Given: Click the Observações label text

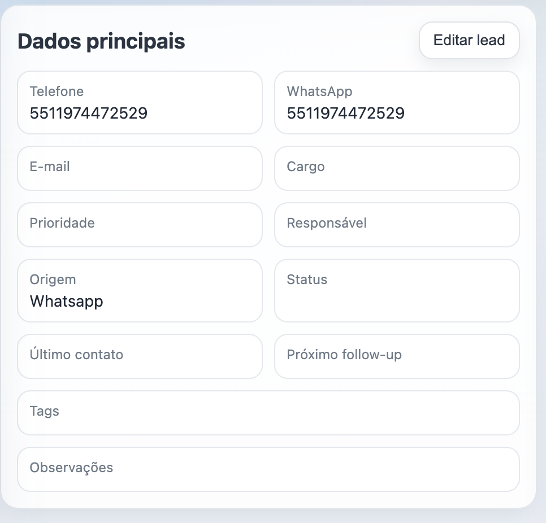Looking at the screenshot, I should coord(71,468).
